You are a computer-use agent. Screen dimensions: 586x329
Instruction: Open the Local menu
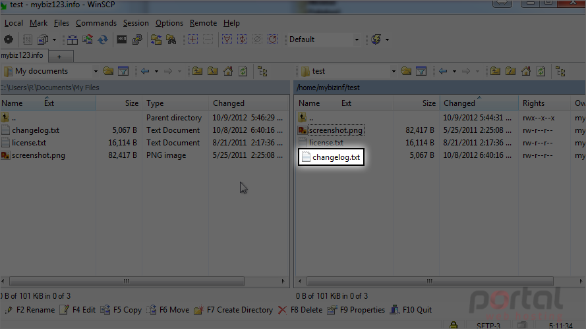coord(13,23)
